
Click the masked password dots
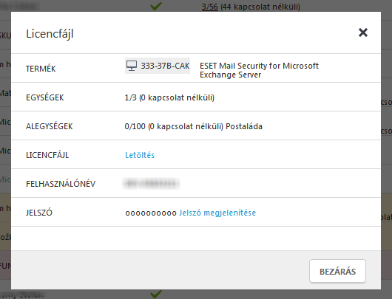(x=151, y=213)
